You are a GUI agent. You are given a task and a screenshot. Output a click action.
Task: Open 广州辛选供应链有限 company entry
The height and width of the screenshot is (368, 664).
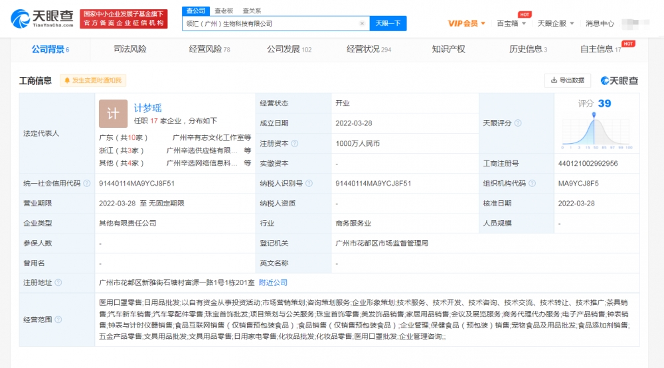click(x=202, y=151)
